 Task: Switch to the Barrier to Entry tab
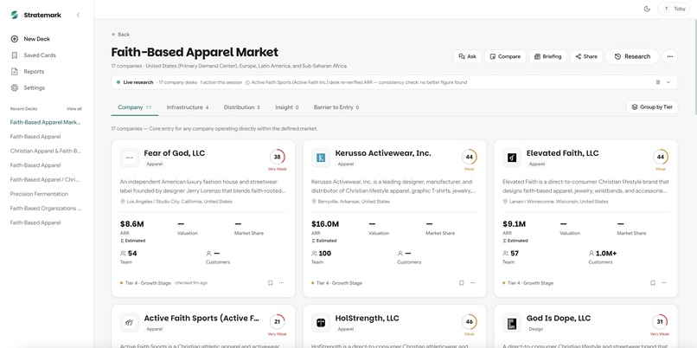336,107
